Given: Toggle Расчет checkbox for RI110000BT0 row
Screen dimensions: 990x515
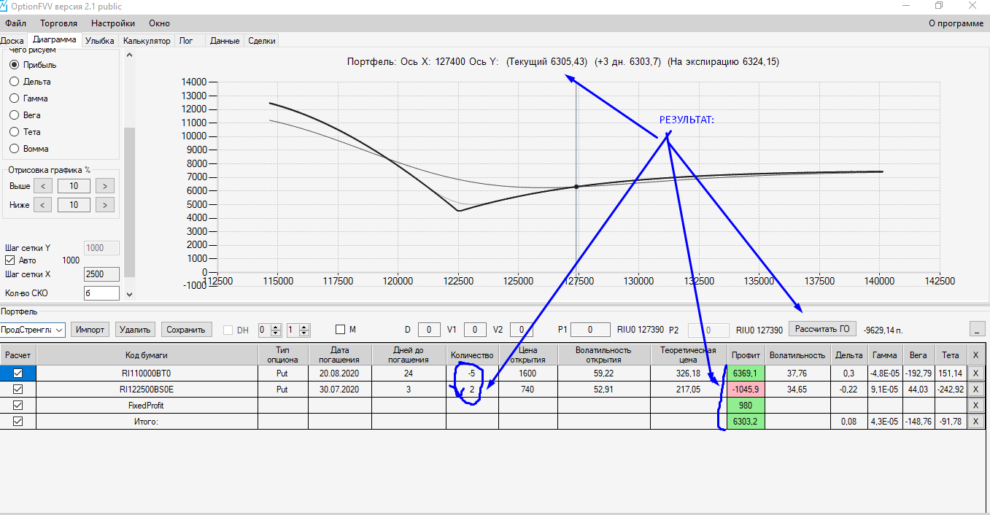Looking at the screenshot, I should coord(18,373).
